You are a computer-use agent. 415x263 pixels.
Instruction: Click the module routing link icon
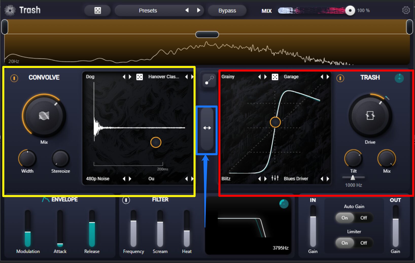(x=209, y=80)
